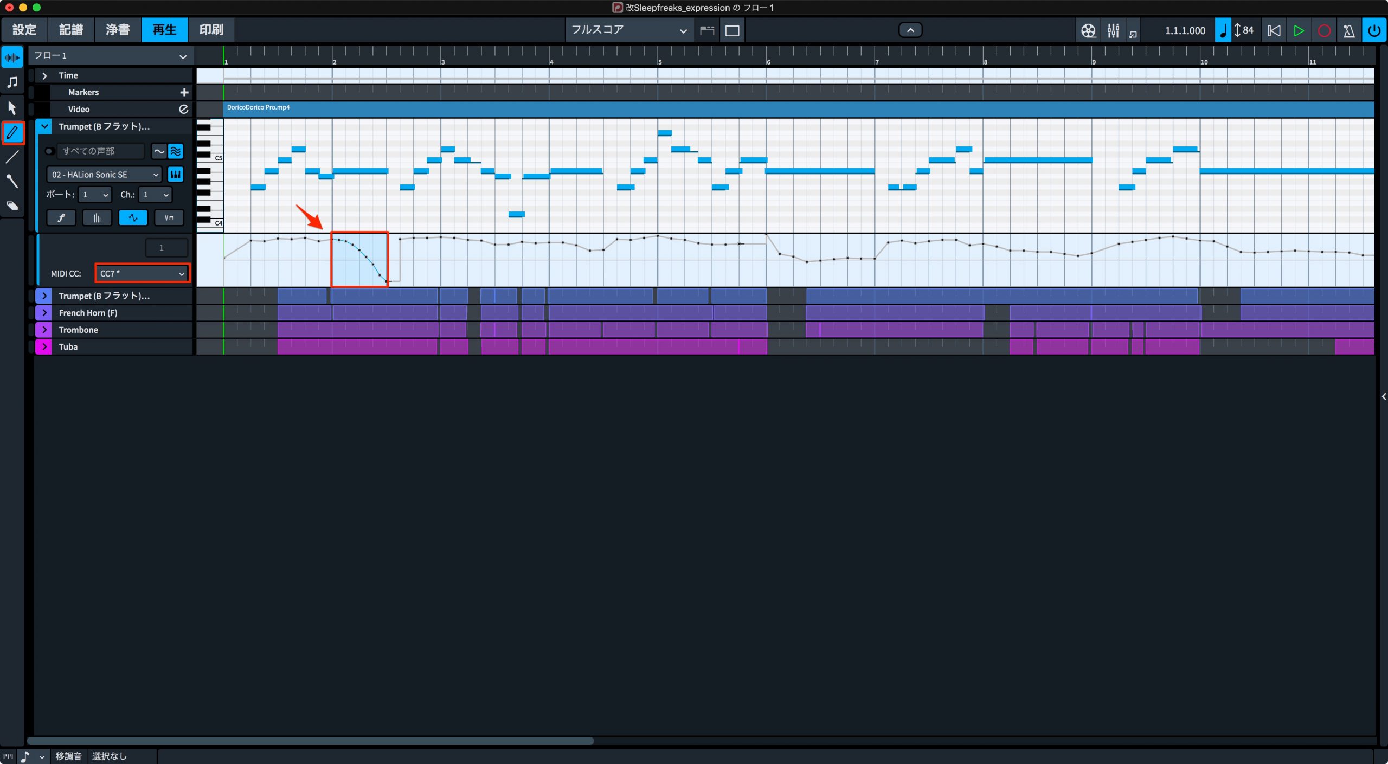Switch to the 記譜 mode tab
1388x764 pixels.
coord(71,30)
